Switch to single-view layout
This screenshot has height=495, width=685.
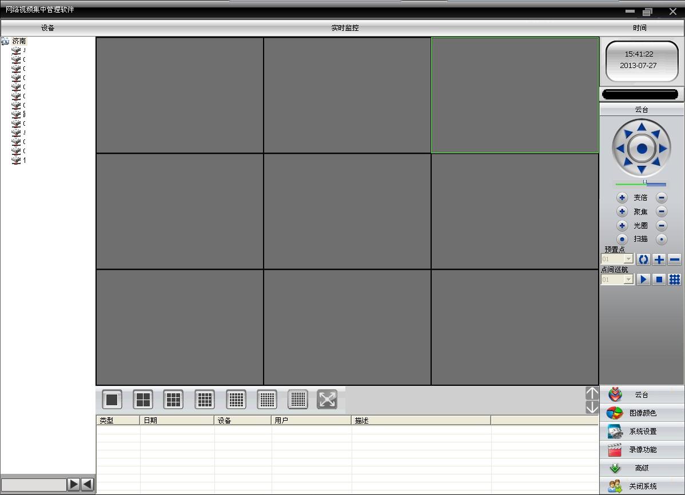click(112, 400)
